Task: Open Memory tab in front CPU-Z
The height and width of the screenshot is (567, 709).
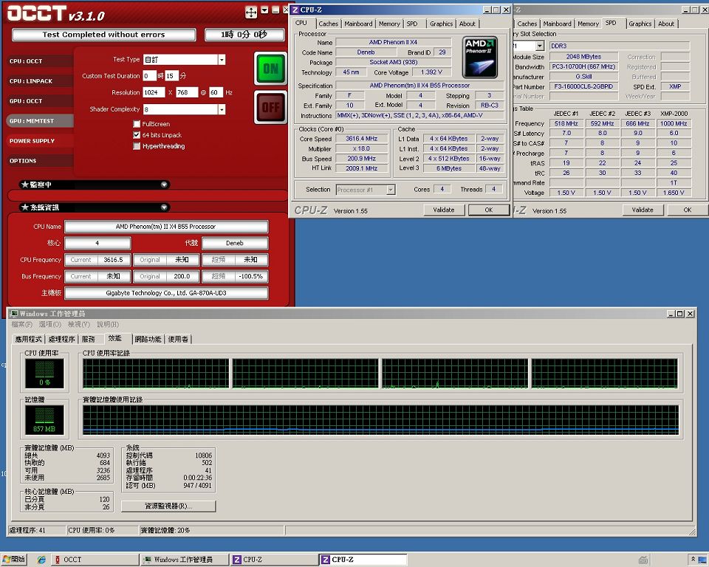Action: [389, 24]
